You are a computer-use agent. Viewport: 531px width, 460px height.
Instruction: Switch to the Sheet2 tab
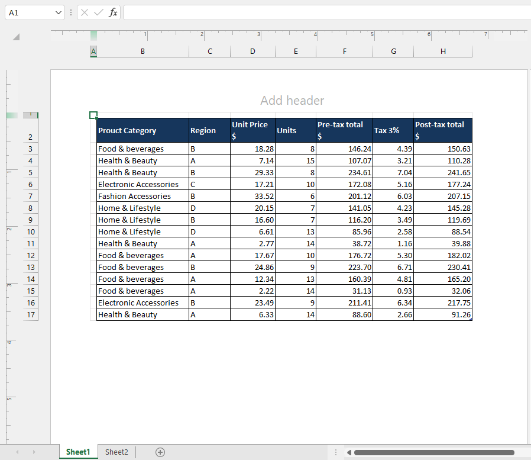116,452
